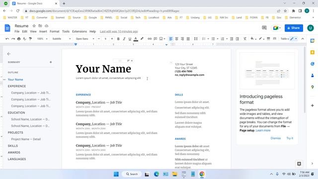The height and width of the screenshot is (179, 318).
Task: Close the outline panel with back arrow
Action: 9,54
